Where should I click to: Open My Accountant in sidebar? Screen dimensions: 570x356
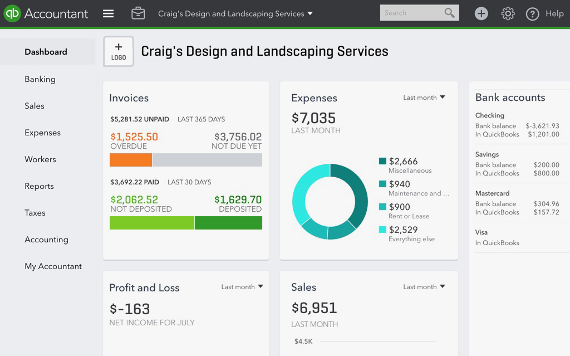coord(53,266)
